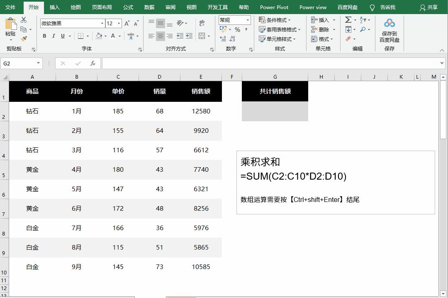Open the Sort and Filter tool
The image size is (448, 298).
tap(363, 20)
